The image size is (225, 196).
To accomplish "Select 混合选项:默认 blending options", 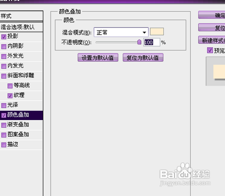I will (21, 27).
